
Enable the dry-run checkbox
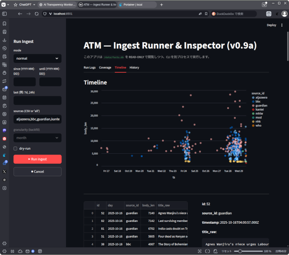tap(16, 148)
